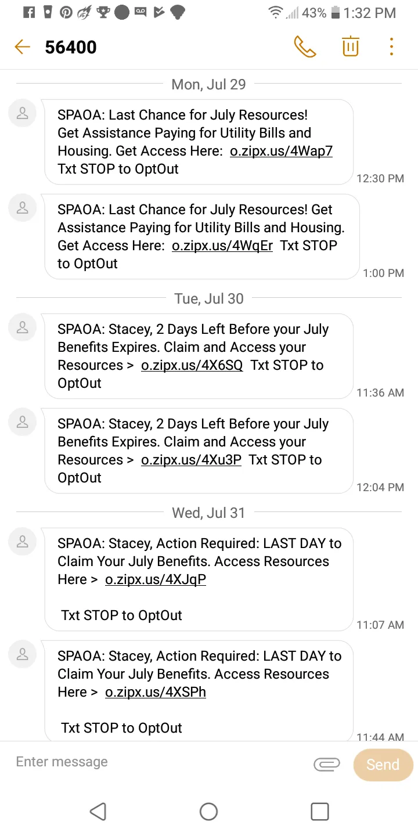Open the three-dot overflow menu
Screen dimensions: 418x836
tap(391, 47)
